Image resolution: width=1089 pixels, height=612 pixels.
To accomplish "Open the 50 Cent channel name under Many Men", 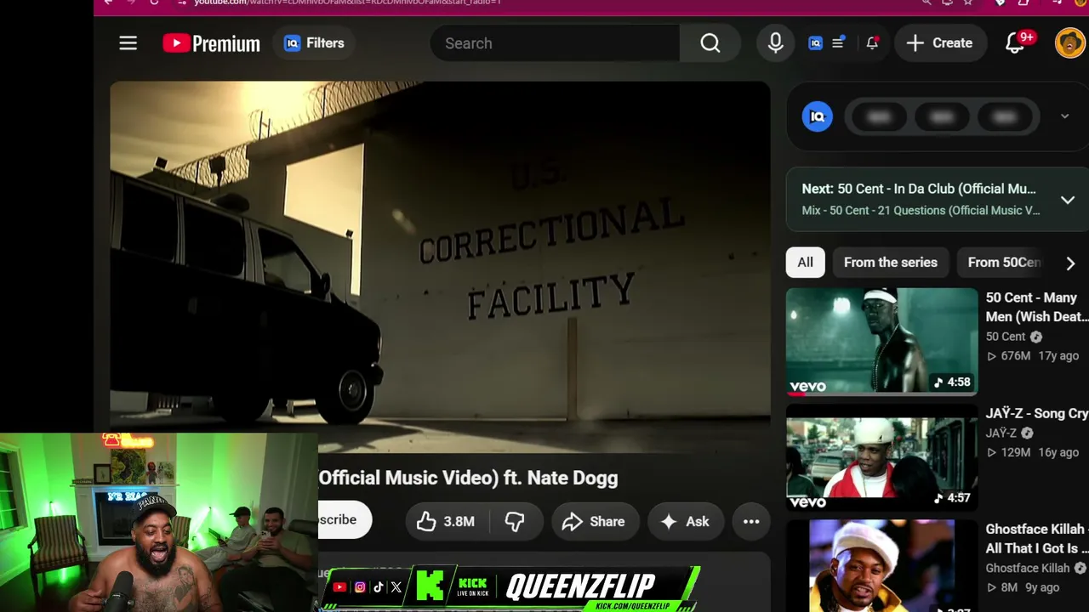I will (1006, 337).
